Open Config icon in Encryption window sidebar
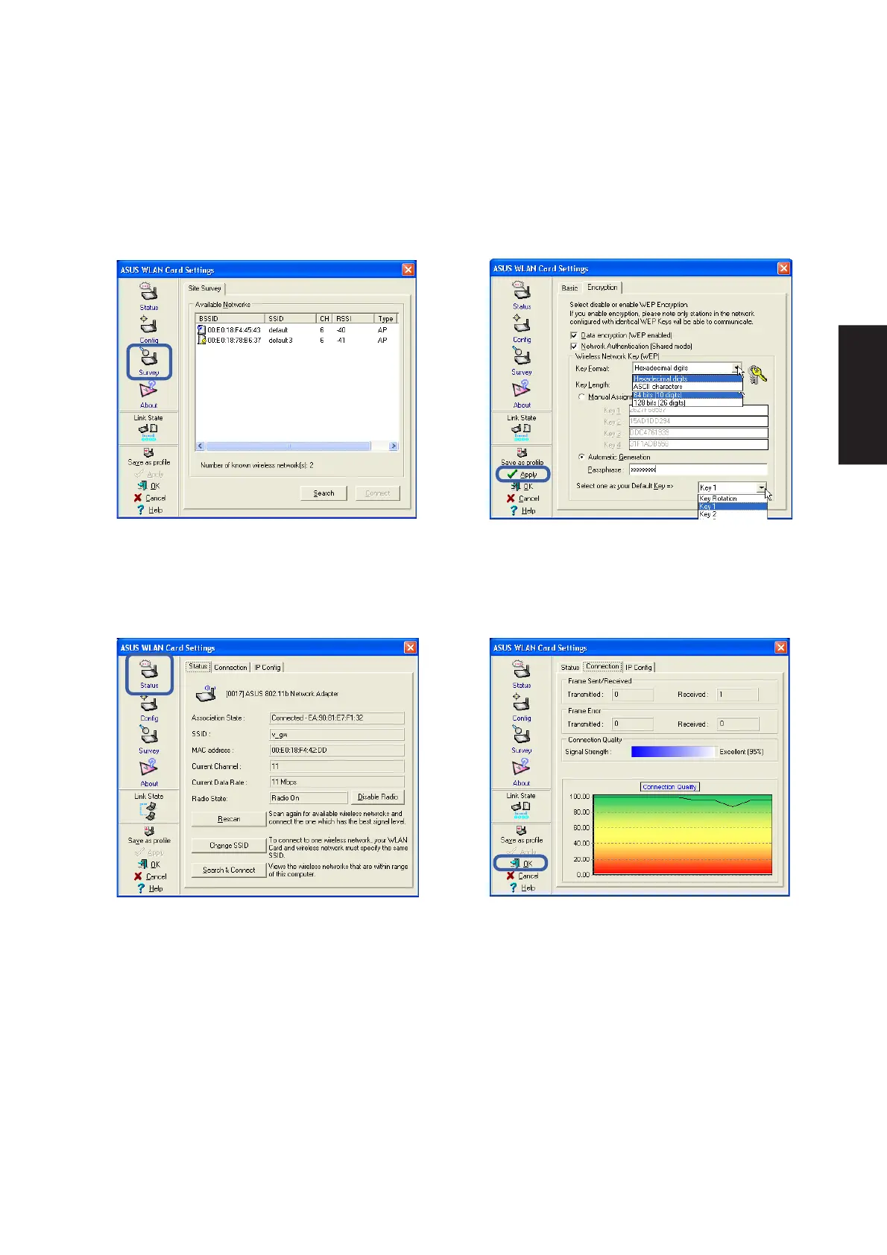This screenshot has width=887, height=1255. (521, 323)
